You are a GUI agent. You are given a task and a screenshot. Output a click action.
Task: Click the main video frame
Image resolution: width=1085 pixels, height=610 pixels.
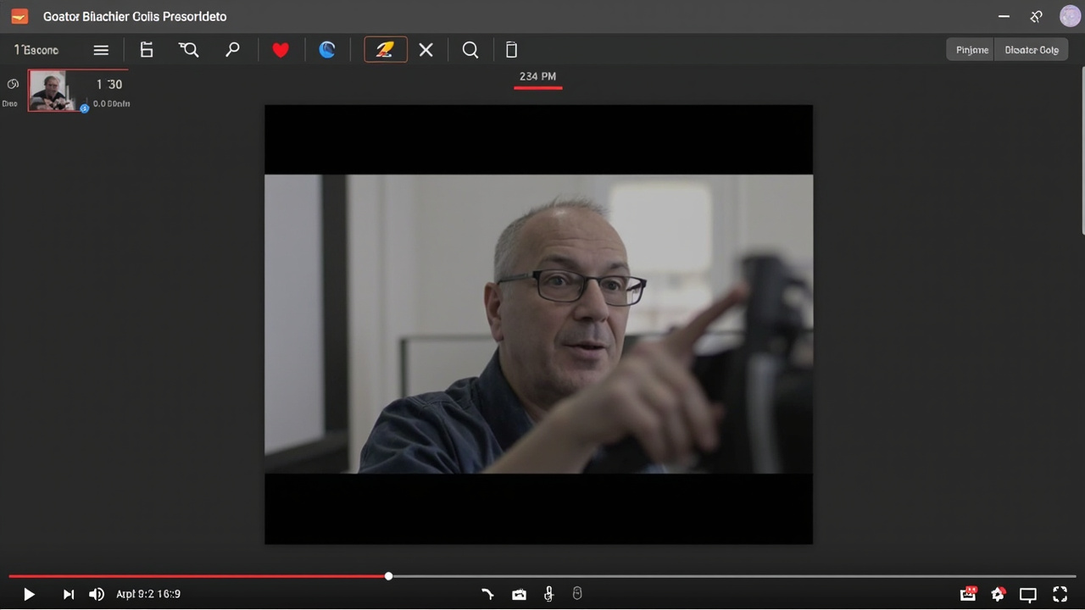pos(538,324)
